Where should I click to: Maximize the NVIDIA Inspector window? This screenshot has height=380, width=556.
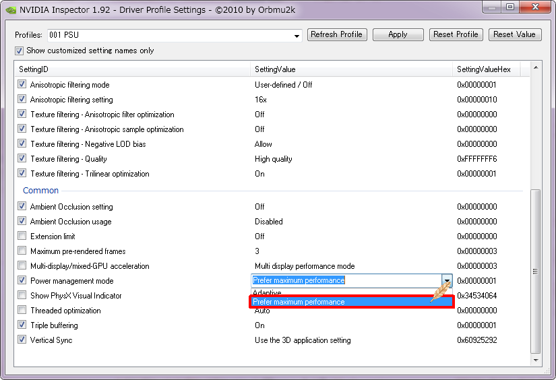pyautogui.click(x=510, y=7)
